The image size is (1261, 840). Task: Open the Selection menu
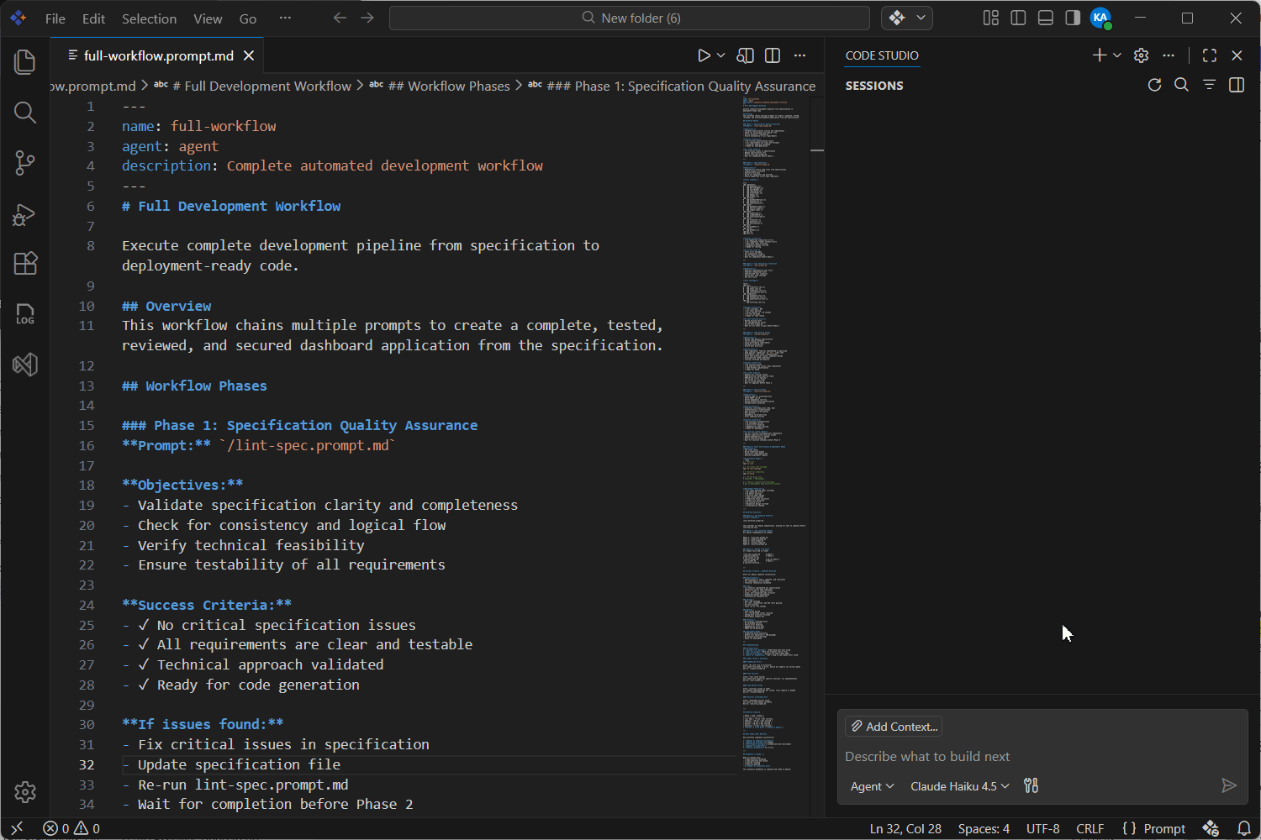(x=149, y=18)
